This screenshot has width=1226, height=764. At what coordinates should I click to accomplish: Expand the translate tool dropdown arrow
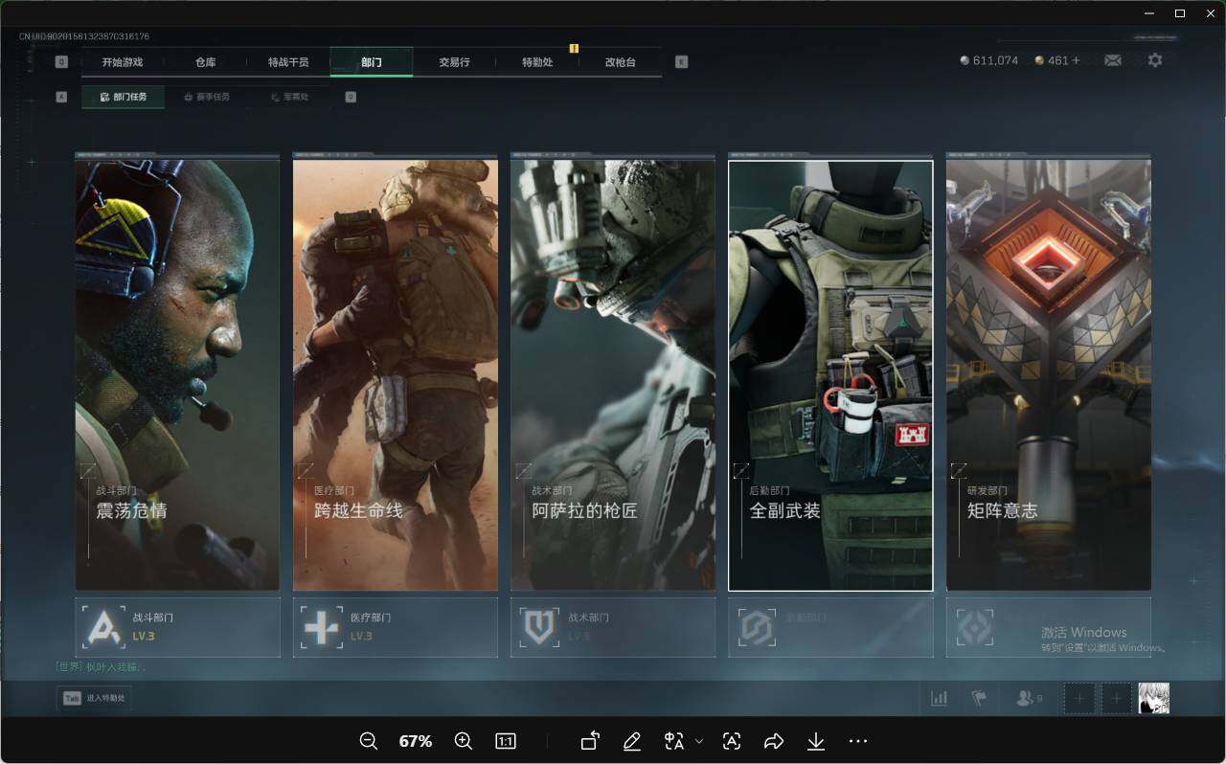pyautogui.click(x=699, y=741)
